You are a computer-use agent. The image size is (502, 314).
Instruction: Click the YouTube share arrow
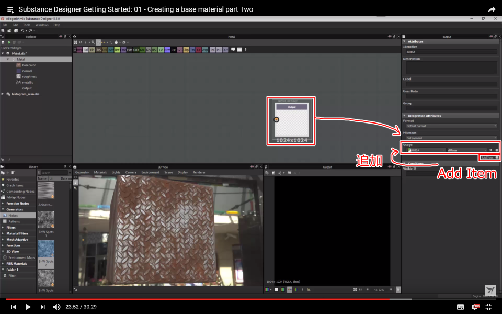click(492, 9)
